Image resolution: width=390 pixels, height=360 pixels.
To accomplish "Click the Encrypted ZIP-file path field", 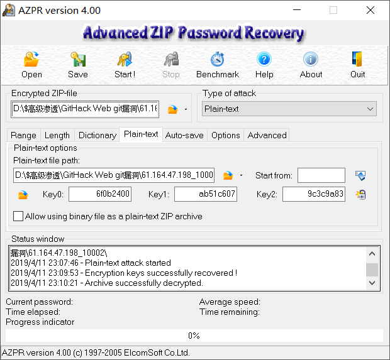I will [x=85, y=109].
